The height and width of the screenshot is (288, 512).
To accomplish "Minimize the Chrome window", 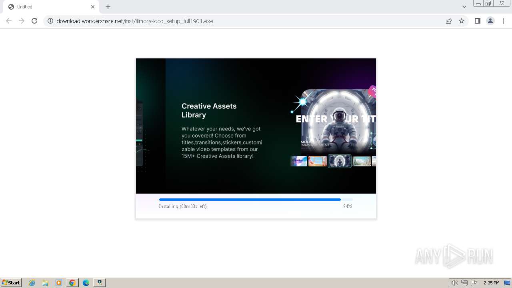I will tap(478, 4).
